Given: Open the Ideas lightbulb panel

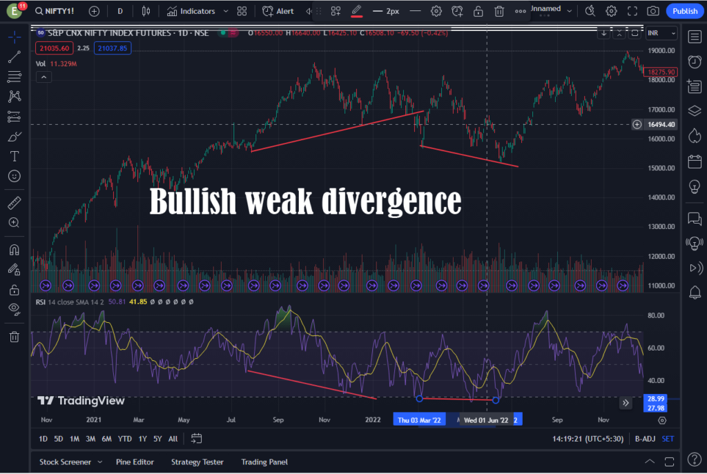Looking at the screenshot, I should pos(695,186).
